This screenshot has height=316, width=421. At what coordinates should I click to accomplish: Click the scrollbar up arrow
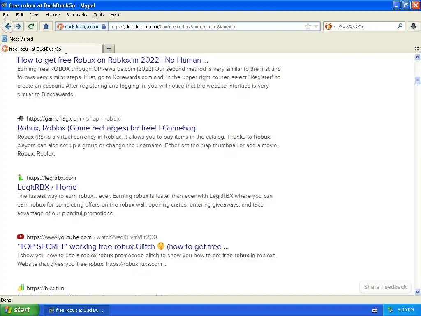tap(417, 57)
